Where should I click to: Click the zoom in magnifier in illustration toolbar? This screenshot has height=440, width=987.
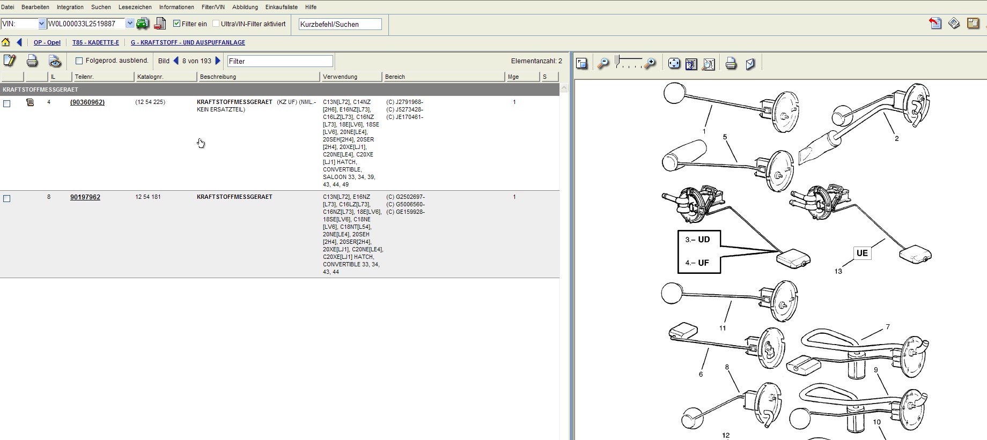point(650,64)
